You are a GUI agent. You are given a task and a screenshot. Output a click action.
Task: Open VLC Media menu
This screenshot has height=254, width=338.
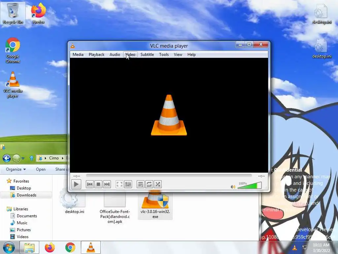tap(78, 55)
